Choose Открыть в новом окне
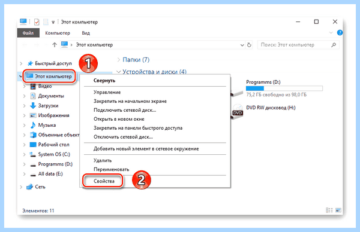Screen dimensions: 360x232 [155, 119]
